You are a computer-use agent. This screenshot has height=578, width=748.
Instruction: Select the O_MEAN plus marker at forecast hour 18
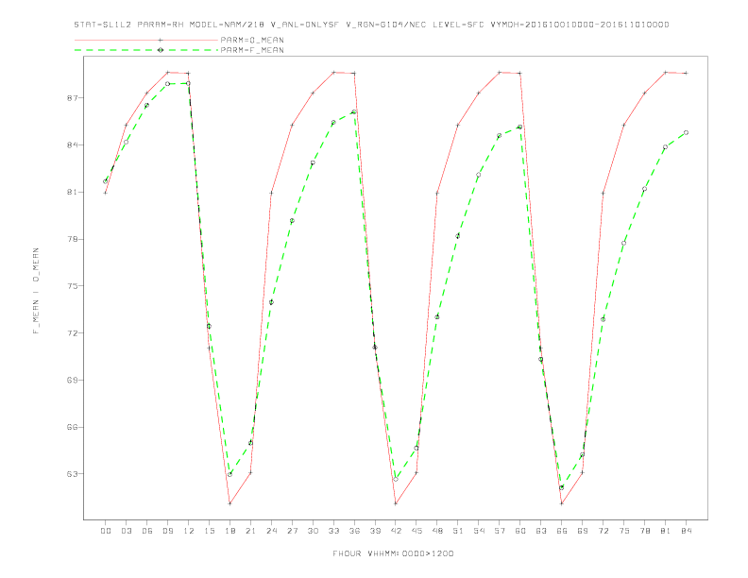[229, 503]
